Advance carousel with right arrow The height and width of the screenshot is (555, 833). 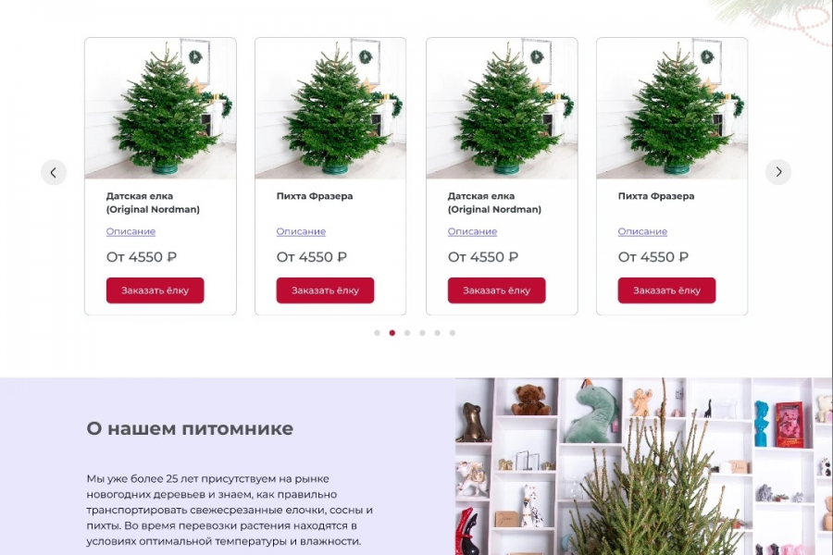(x=778, y=171)
